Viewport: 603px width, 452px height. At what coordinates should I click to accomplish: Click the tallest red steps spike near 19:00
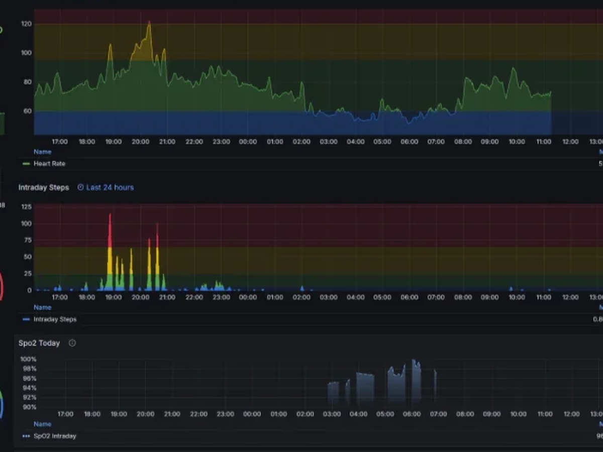click(x=110, y=216)
